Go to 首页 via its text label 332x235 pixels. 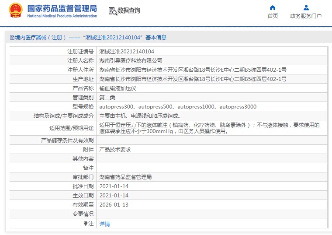tap(273, 16)
